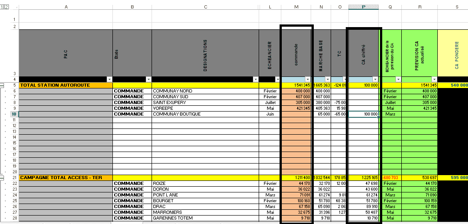Click the PREVISION CA actualisé title cell
This screenshot has height=224, width=468.
coord(420,53)
